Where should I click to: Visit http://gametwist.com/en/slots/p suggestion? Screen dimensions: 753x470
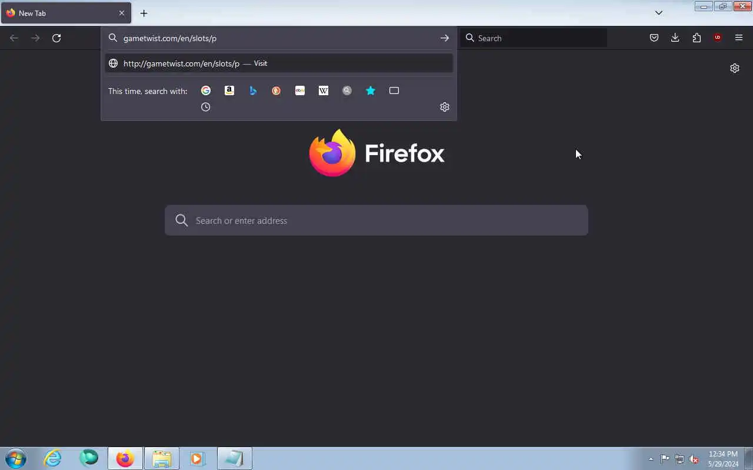tap(279, 63)
